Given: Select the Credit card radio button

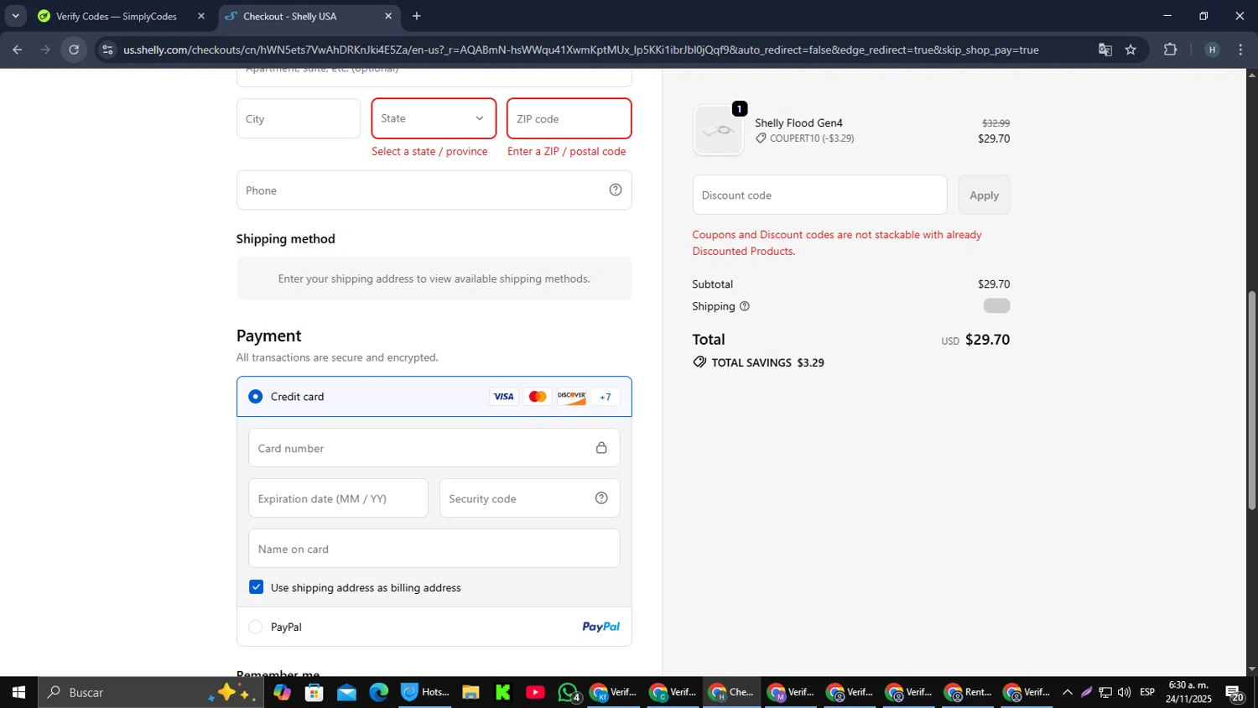Looking at the screenshot, I should [256, 397].
